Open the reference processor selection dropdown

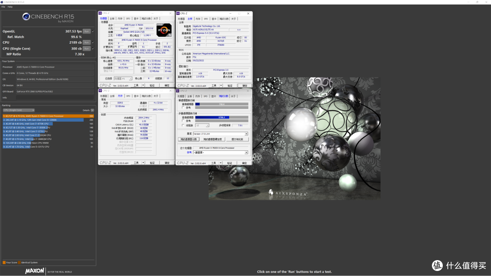pos(220,153)
